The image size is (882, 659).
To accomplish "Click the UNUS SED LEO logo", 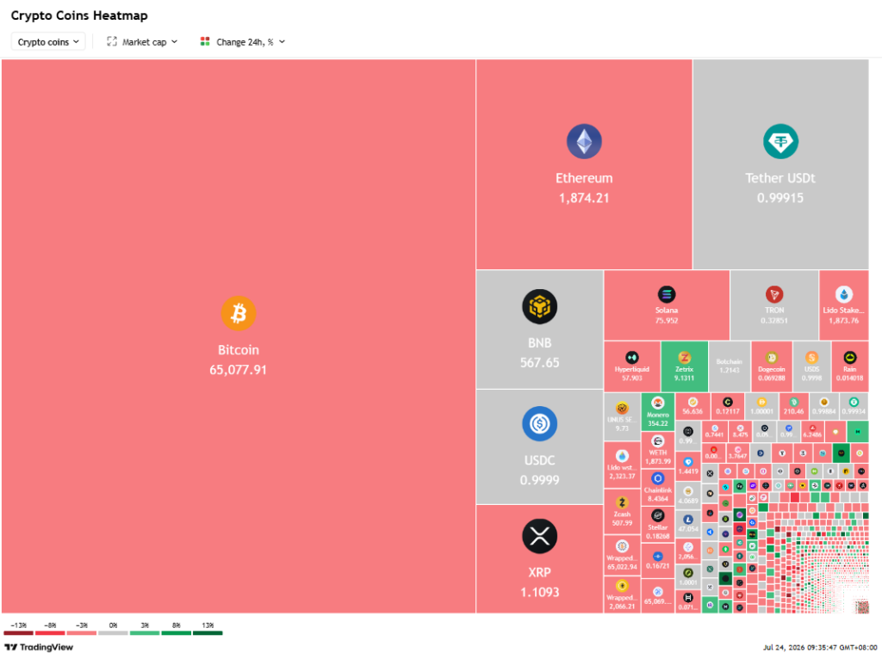I will pyautogui.click(x=622, y=409).
